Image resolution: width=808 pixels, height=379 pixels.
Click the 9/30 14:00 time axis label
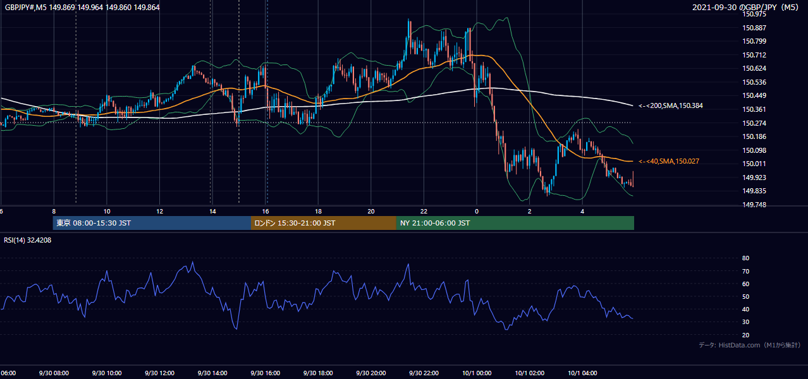[x=212, y=373]
